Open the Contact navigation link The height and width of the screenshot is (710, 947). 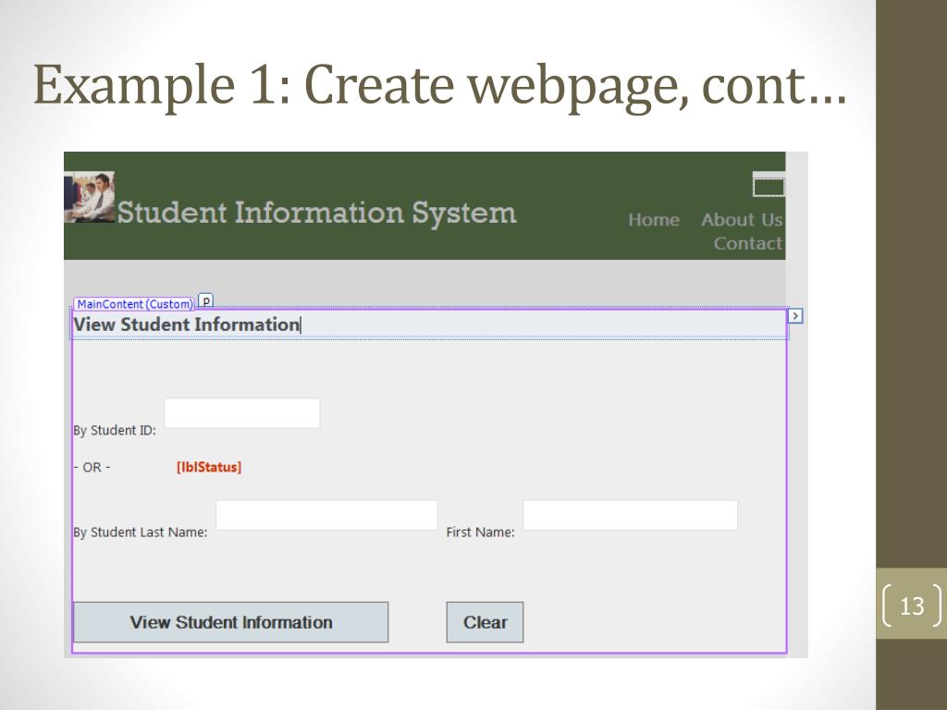click(747, 243)
